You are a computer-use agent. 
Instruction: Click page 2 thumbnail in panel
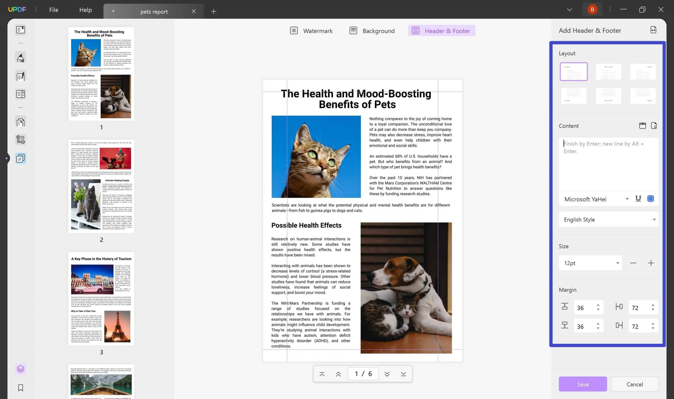(101, 185)
